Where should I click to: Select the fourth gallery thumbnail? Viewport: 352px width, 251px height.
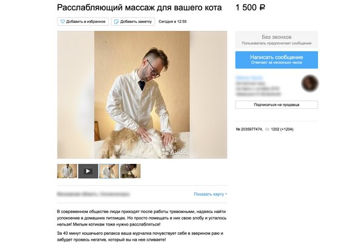[x=130, y=171]
